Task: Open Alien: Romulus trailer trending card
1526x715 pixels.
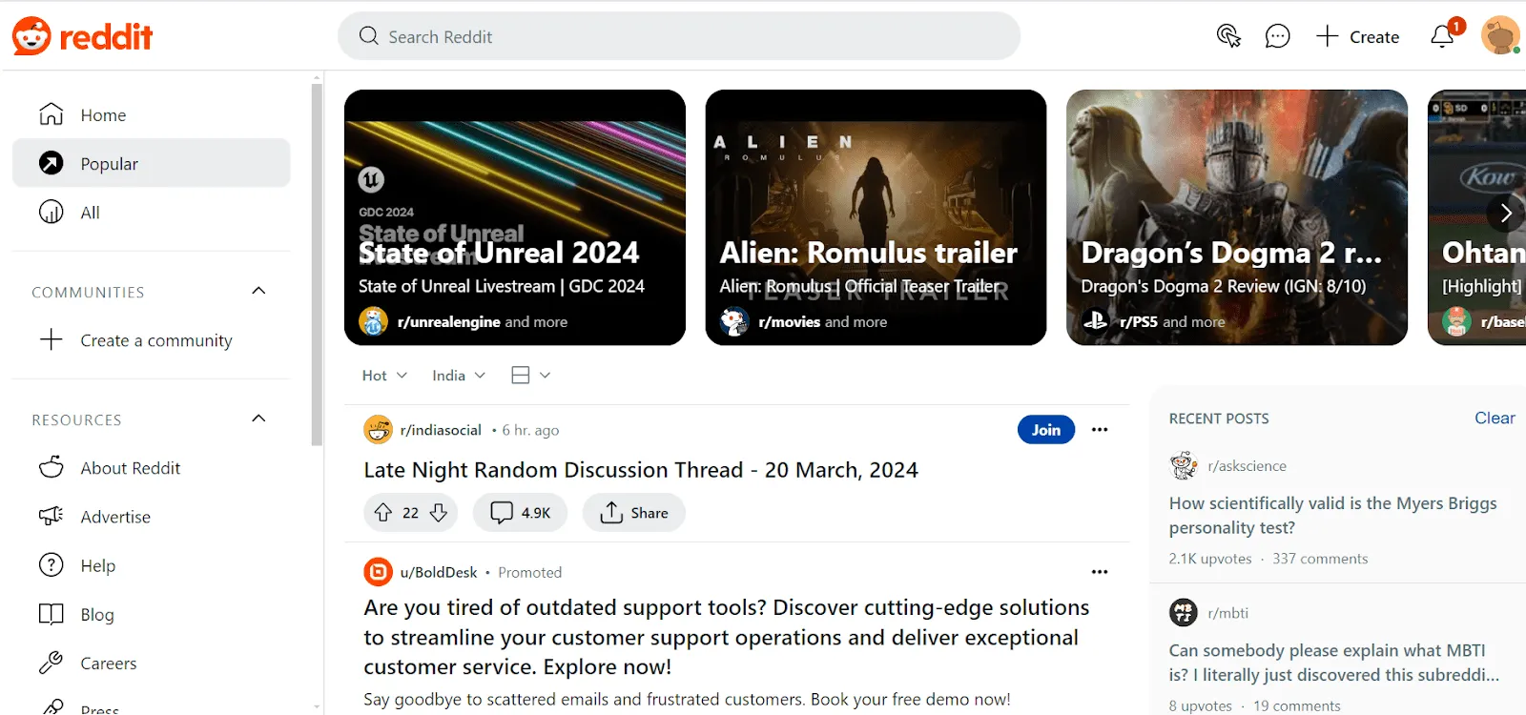Action: [876, 217]
